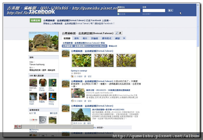Click the photo icon beside 22 分鐘前
The width and height of the screenshot is (203, 140).
click(72, 76)
